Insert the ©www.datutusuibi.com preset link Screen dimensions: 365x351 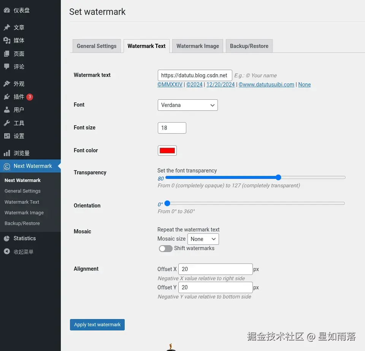tap(266, 85)
